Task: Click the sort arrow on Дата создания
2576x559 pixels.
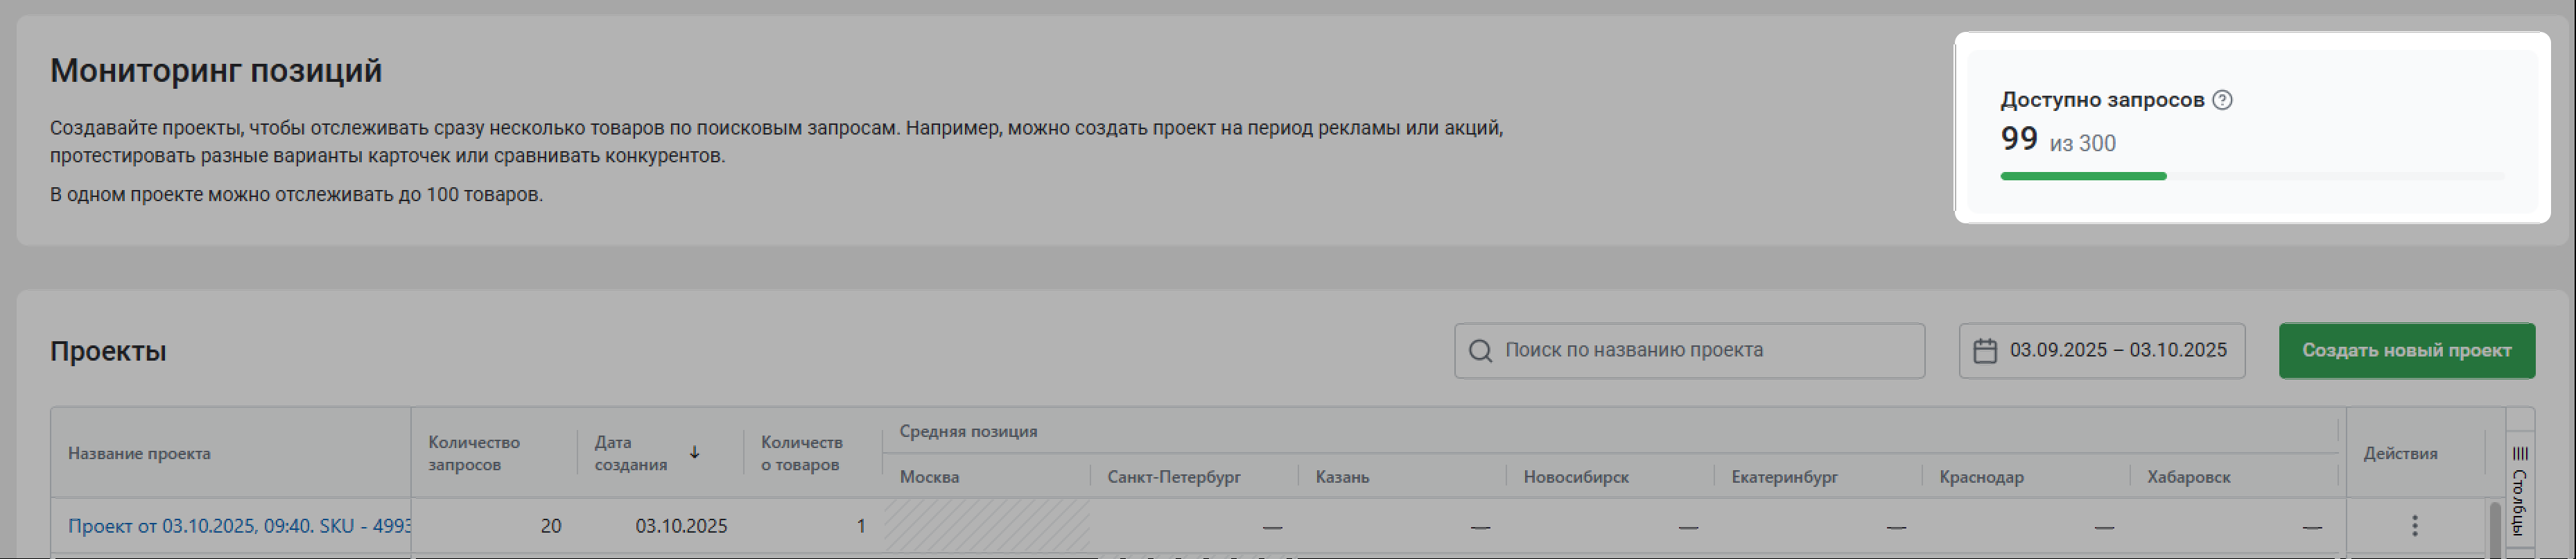Action: 694,453
